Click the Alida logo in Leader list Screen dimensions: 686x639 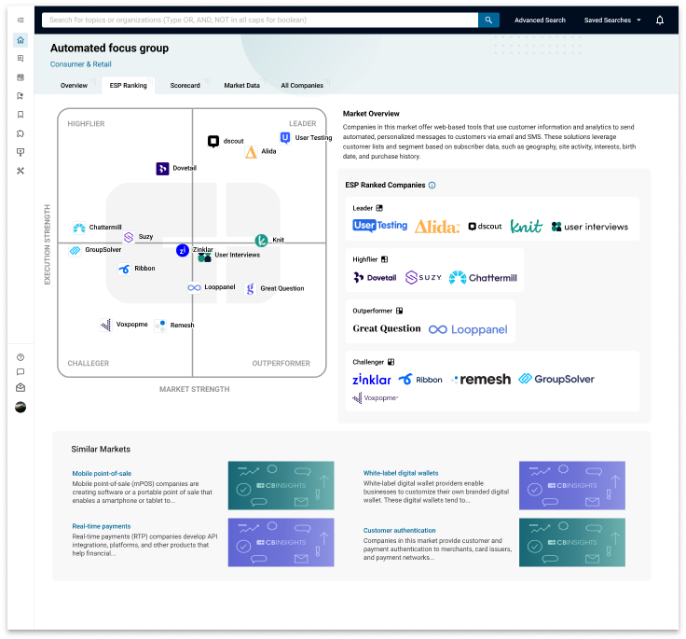pos(437,227)
